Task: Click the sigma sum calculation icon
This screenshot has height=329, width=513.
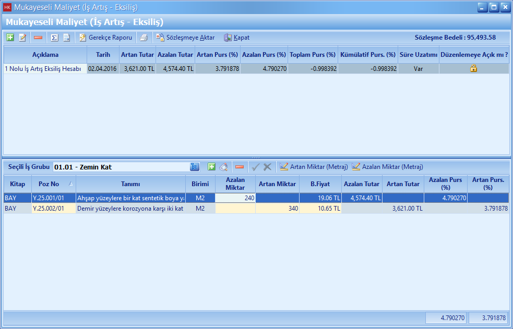Action: tap(54, 38)
